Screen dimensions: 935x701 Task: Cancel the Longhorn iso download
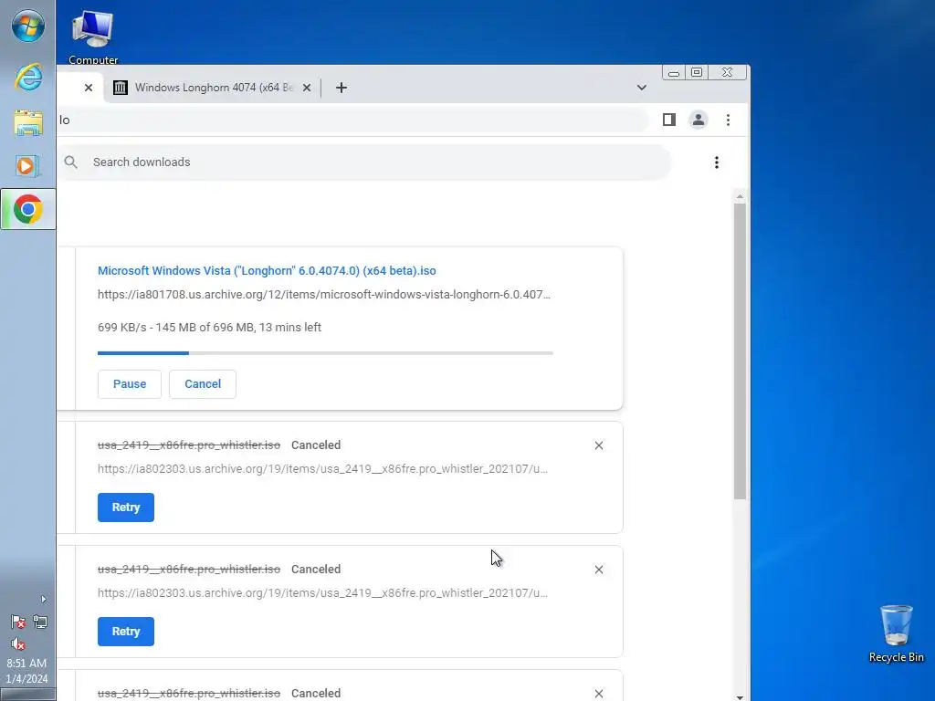203,384
